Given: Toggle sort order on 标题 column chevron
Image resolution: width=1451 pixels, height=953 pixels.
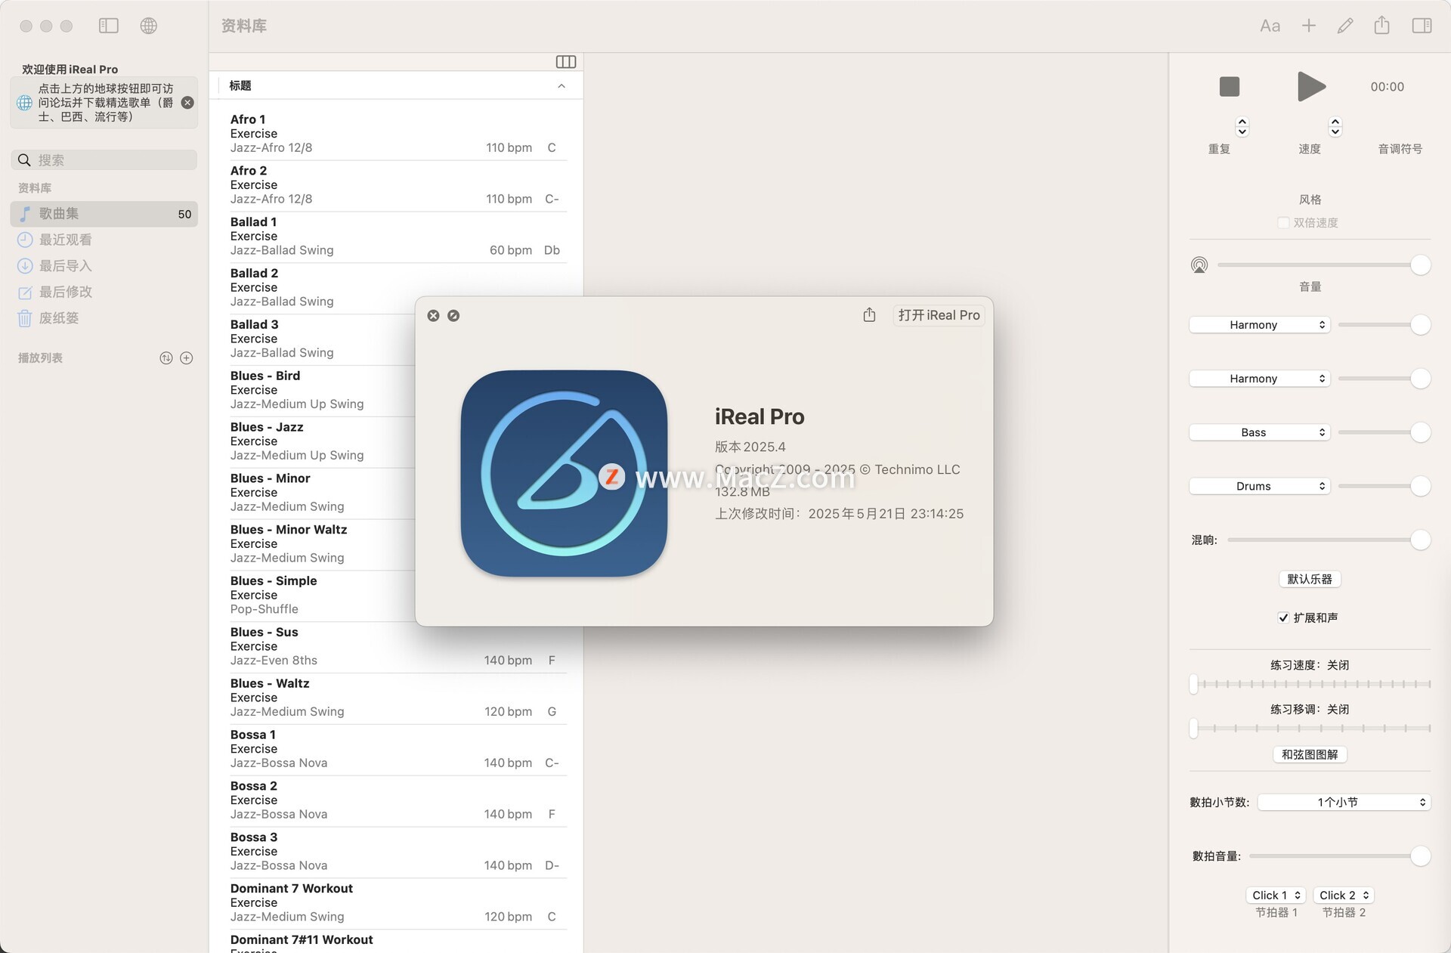Looking at the screenshot, I should 562,86.
